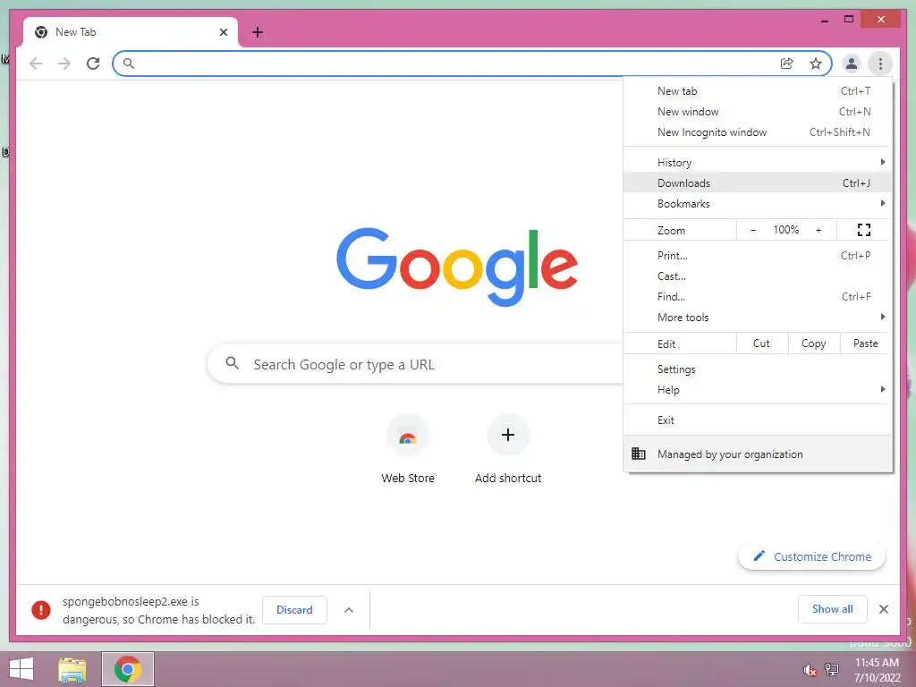Screen dimensions: 916x687
Task: Decrease zoom with the minus button
Action: tap(753, 230)
